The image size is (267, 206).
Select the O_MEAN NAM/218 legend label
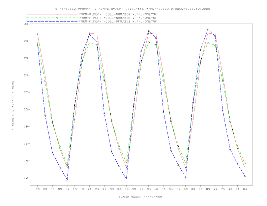click(118, 14)
